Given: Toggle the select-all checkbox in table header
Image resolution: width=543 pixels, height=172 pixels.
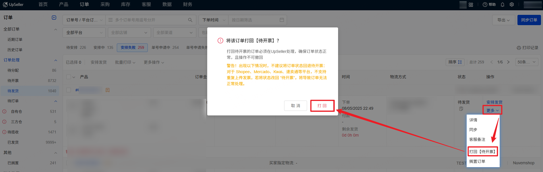Looking at the screenshot, I should coord(69,77).
